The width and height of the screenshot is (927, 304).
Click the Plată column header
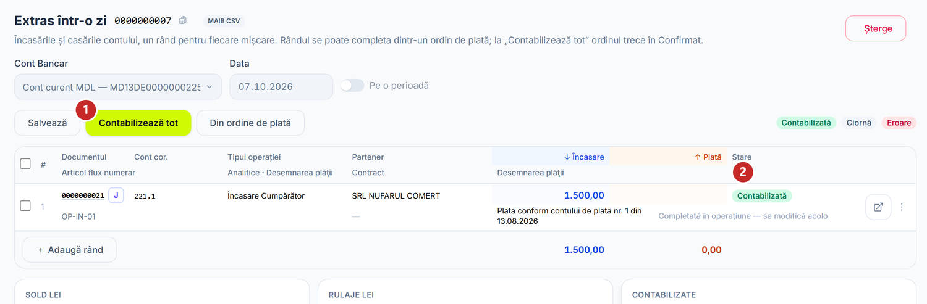click(x=708, y=157)
